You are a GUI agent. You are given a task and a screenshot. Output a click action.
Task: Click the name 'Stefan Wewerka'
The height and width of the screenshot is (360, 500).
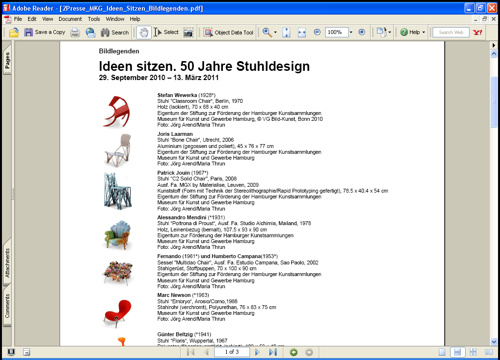pyautogui.click(x=177, y=95)
